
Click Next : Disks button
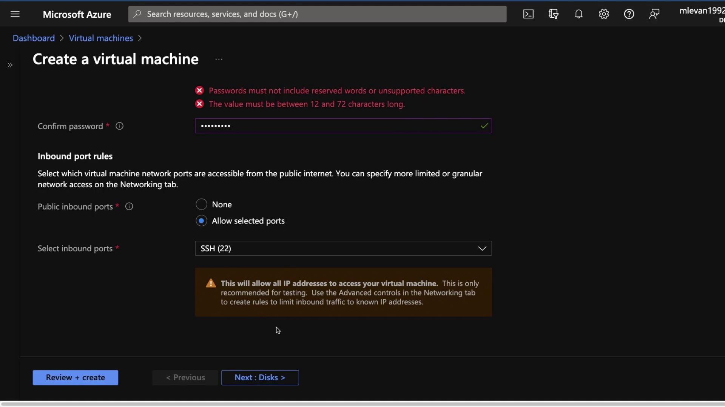tap(260, 378)
